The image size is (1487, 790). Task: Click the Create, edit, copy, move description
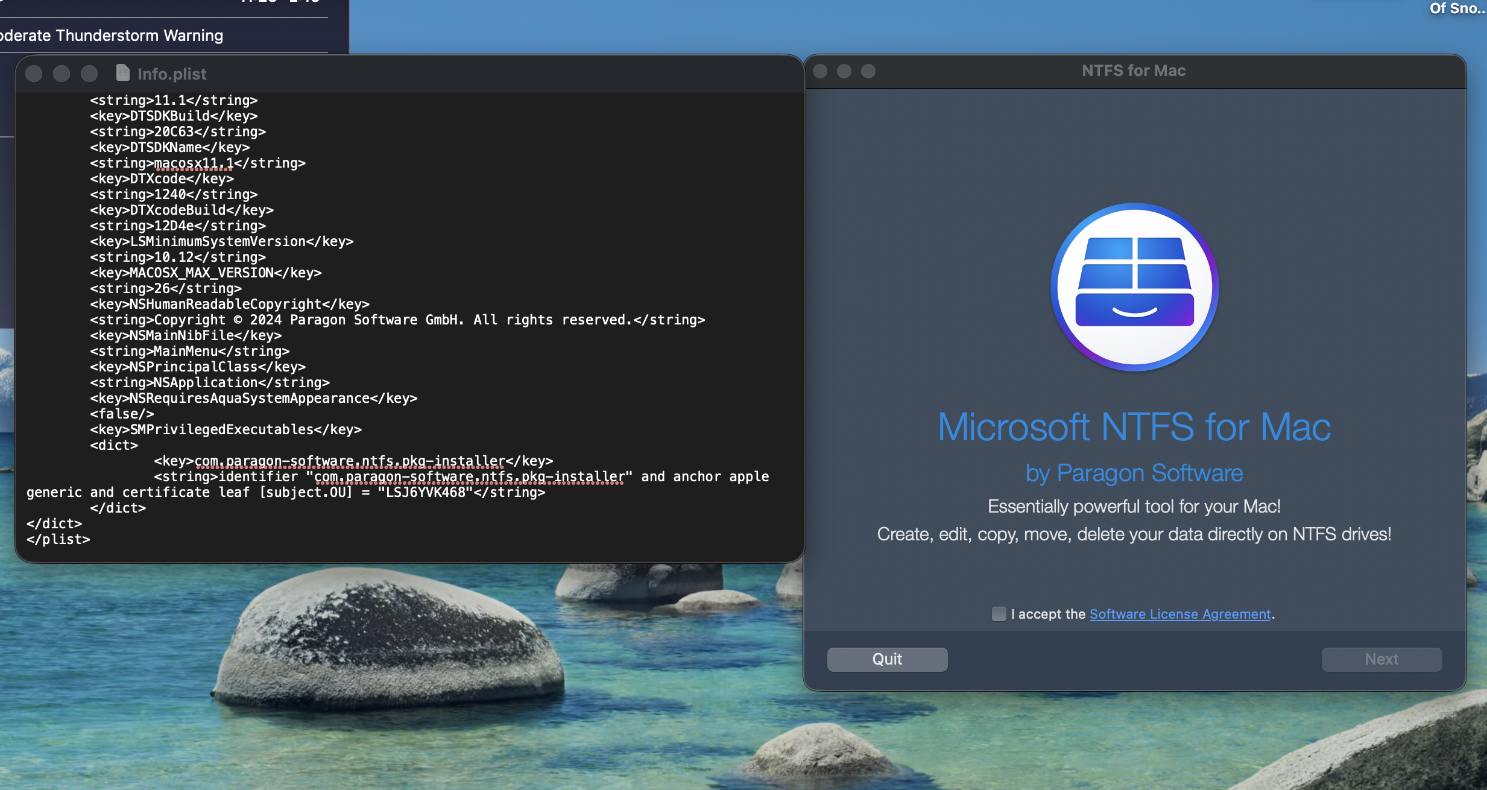(1134, 534)
